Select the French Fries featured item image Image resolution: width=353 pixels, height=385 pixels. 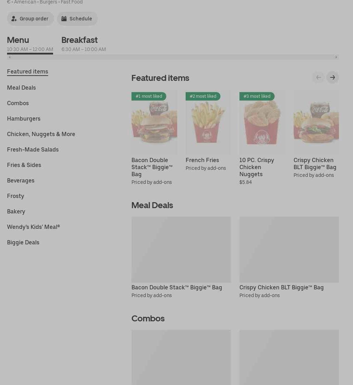pyautogui.click(x=208, y=122)
